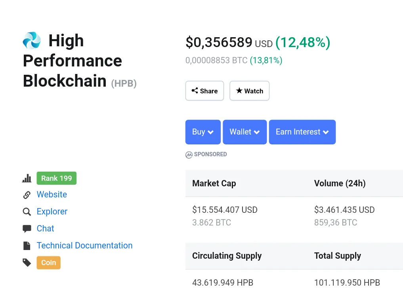Click the 43.619.949 HPB supply value
Screen dimensions: 403x305
tap(223, 283)
